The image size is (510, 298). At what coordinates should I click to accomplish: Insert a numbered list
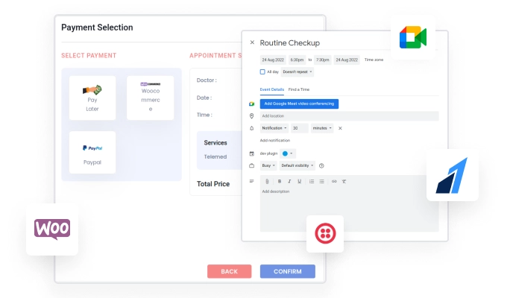pos(312,181)
